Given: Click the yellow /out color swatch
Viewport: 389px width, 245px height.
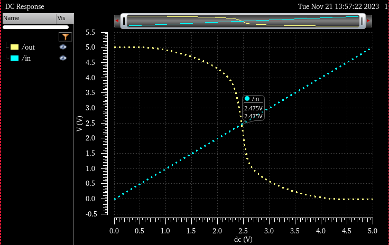Looking at the screenshot, I should (x=14, y=47).
